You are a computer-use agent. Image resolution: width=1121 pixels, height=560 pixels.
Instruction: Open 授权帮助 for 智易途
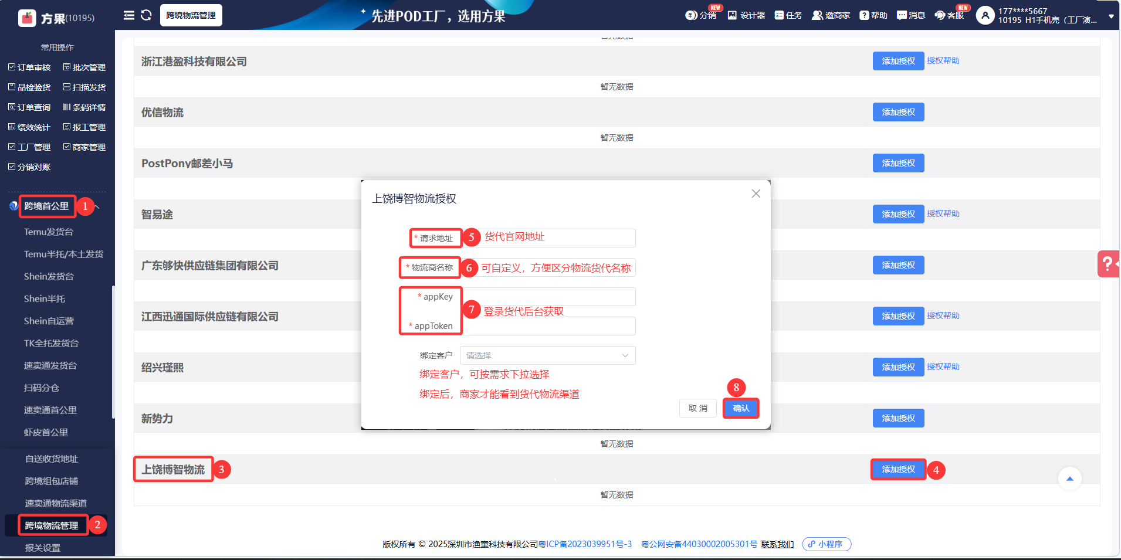(943, 214)
